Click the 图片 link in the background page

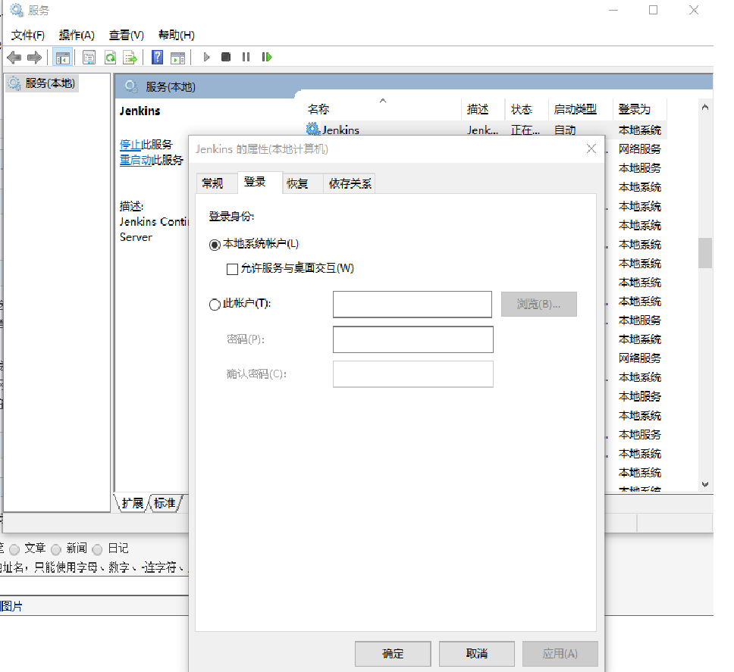point(11,607)
